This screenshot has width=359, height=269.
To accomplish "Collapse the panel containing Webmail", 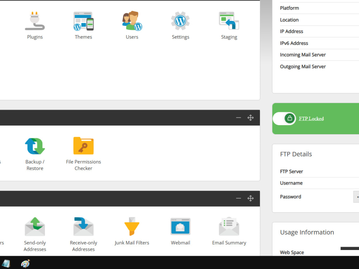I will coord(238,198).
